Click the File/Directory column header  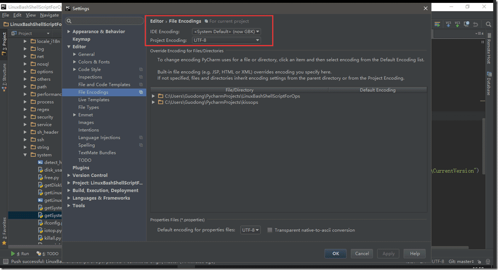point(239,90)
